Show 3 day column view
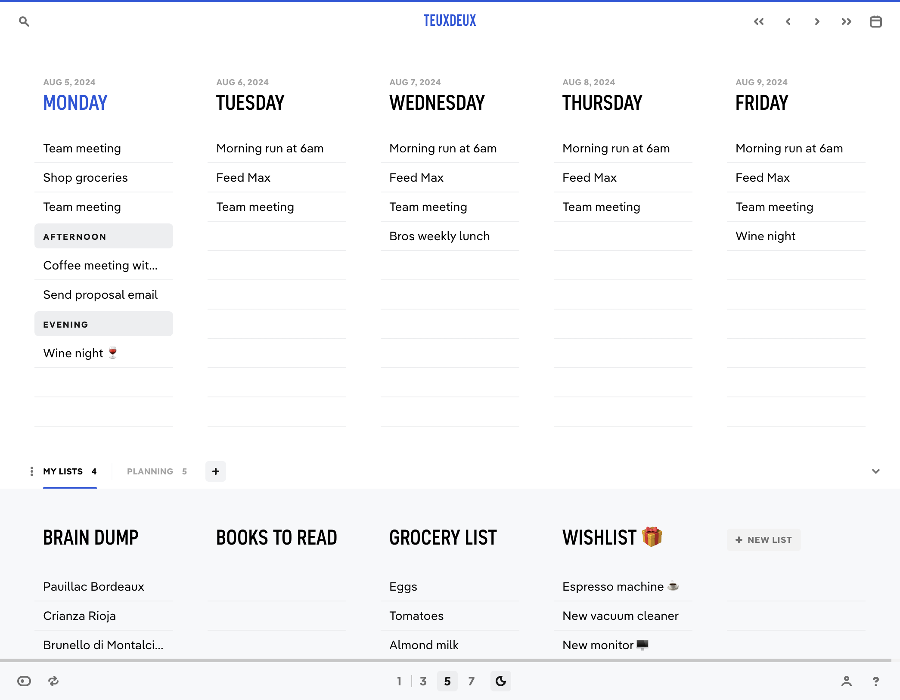The height and width of the screenshot is (700, 900). click(423, 681)
